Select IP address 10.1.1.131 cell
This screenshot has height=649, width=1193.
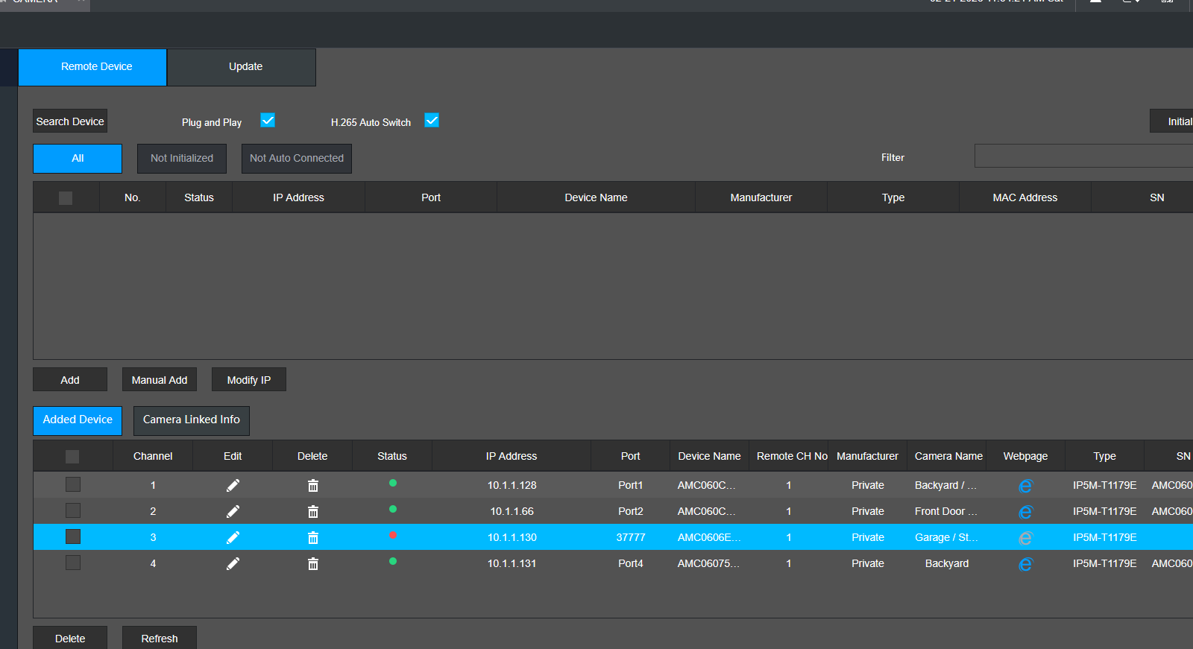[x=512, y=563]
